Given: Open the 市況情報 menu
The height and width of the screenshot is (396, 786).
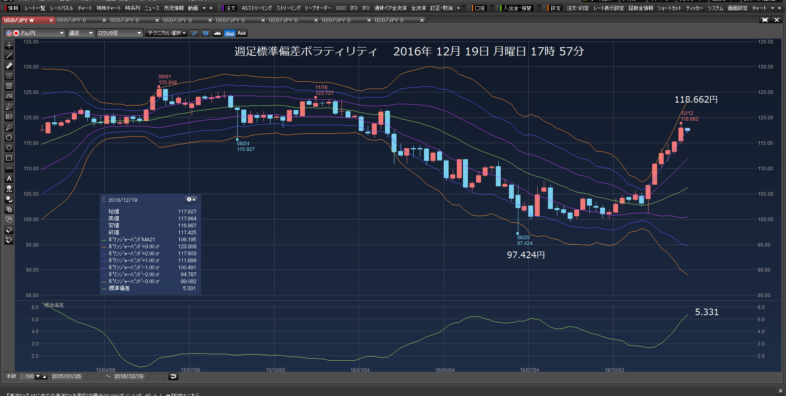Looking at the screenshot, I should (x=174, y=8).
